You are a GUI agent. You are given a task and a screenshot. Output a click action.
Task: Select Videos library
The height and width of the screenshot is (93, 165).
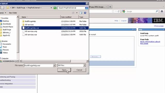click(x=5, y=53)
